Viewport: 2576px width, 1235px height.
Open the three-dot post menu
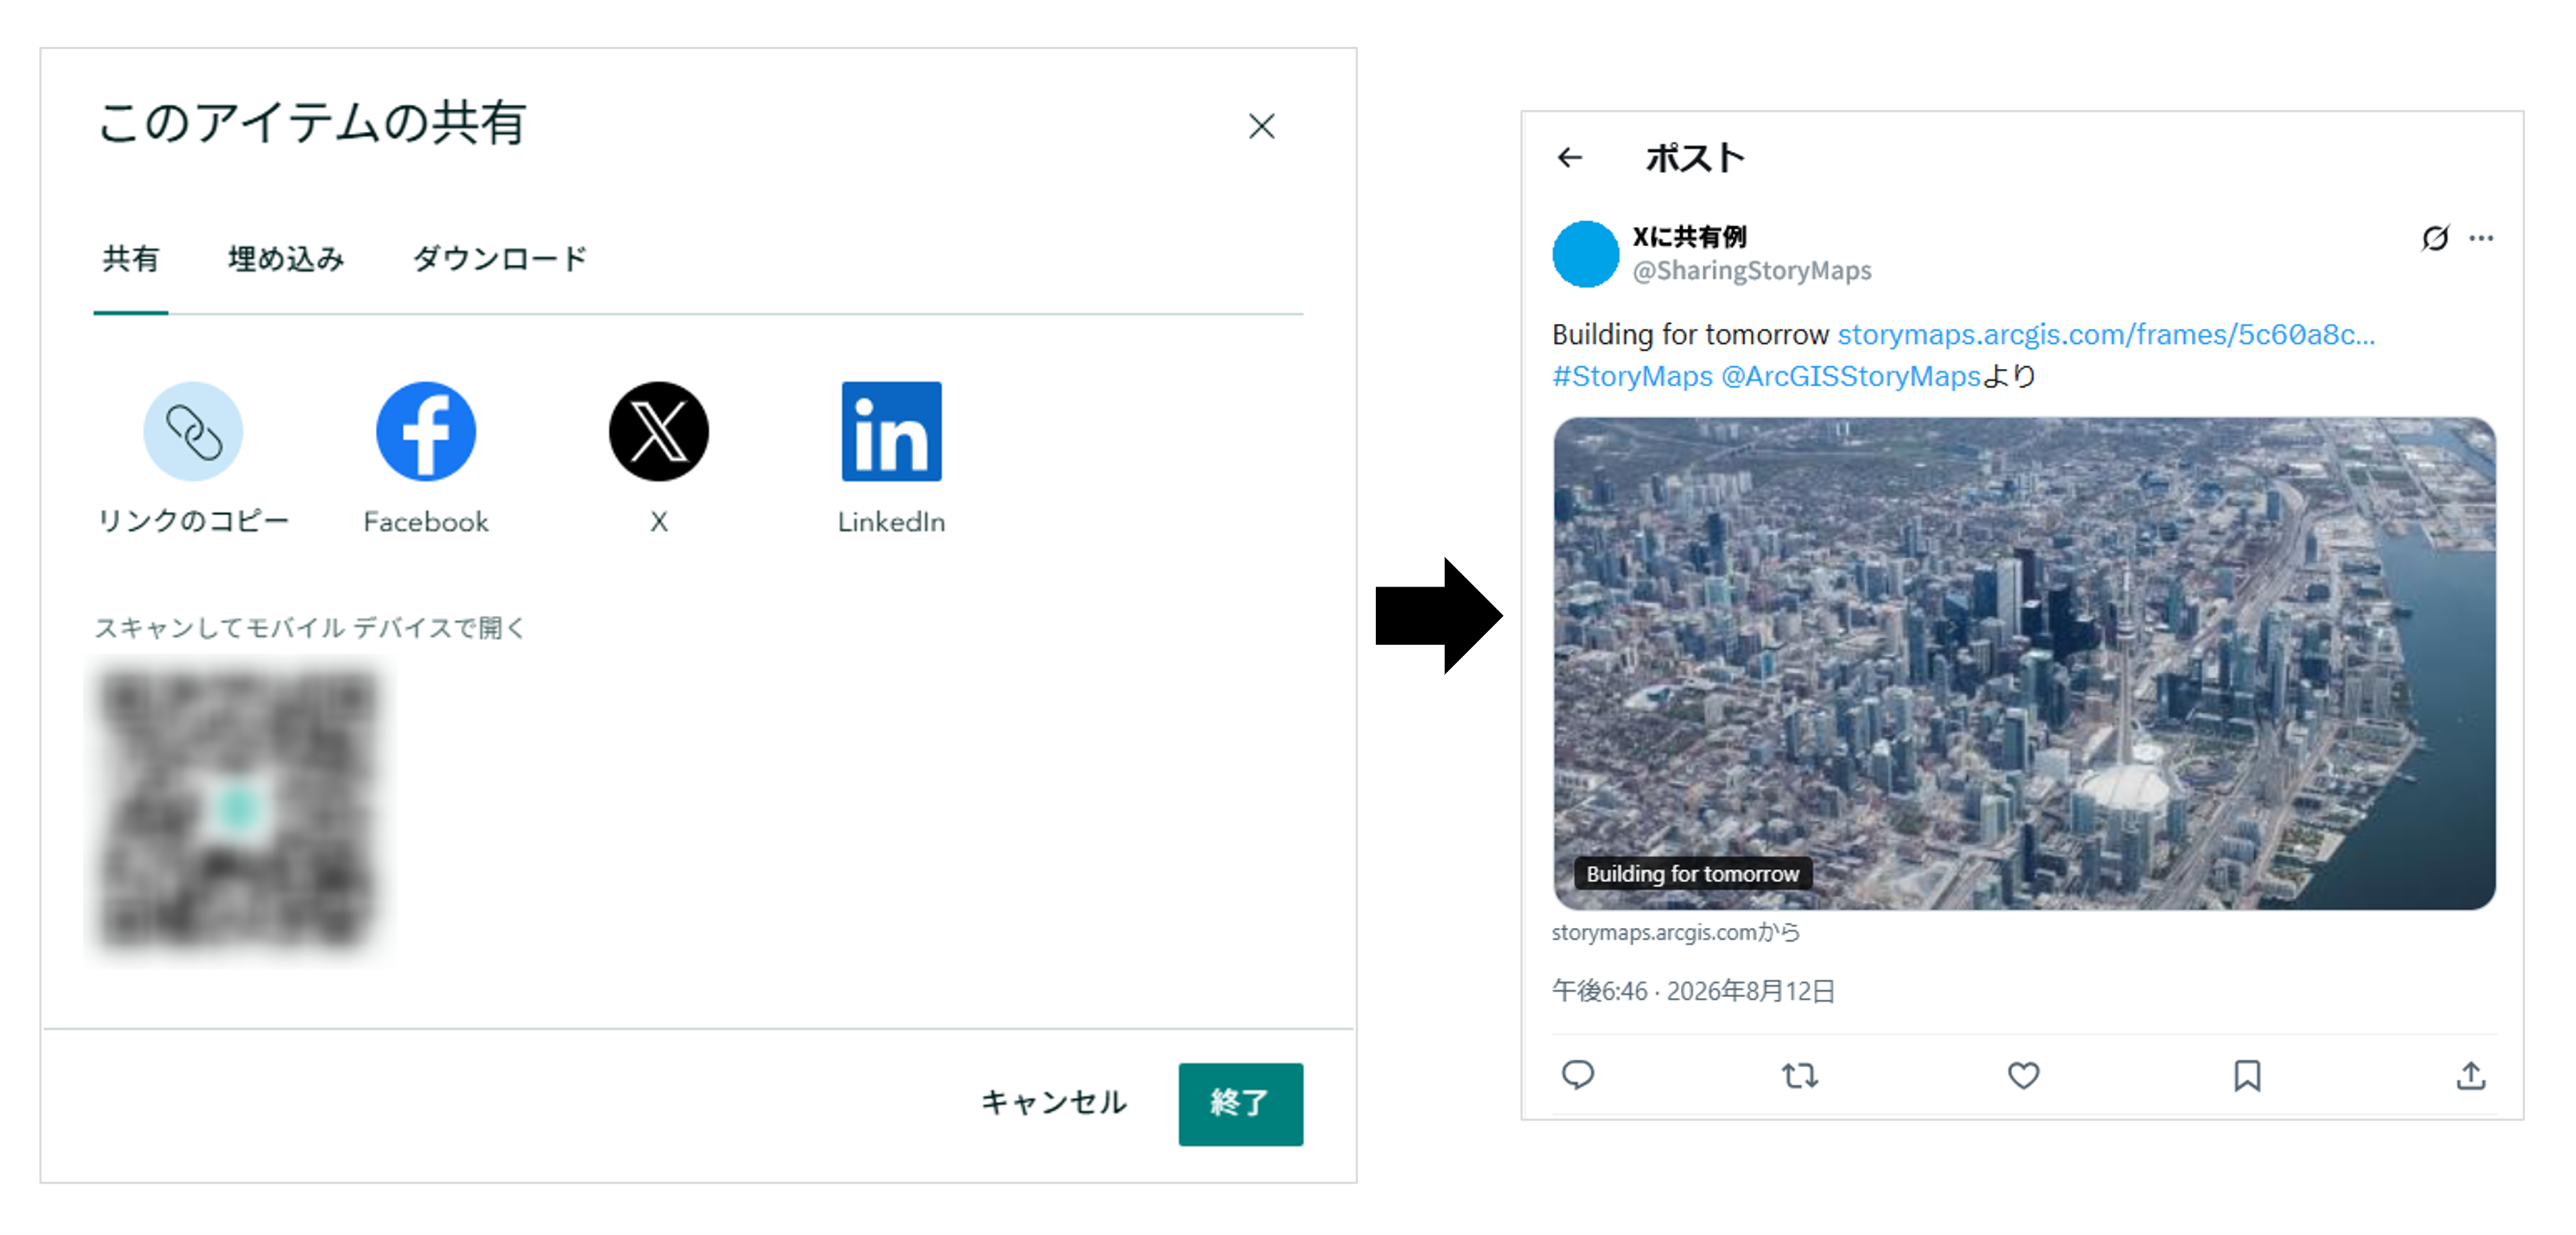coord(2481,238)
